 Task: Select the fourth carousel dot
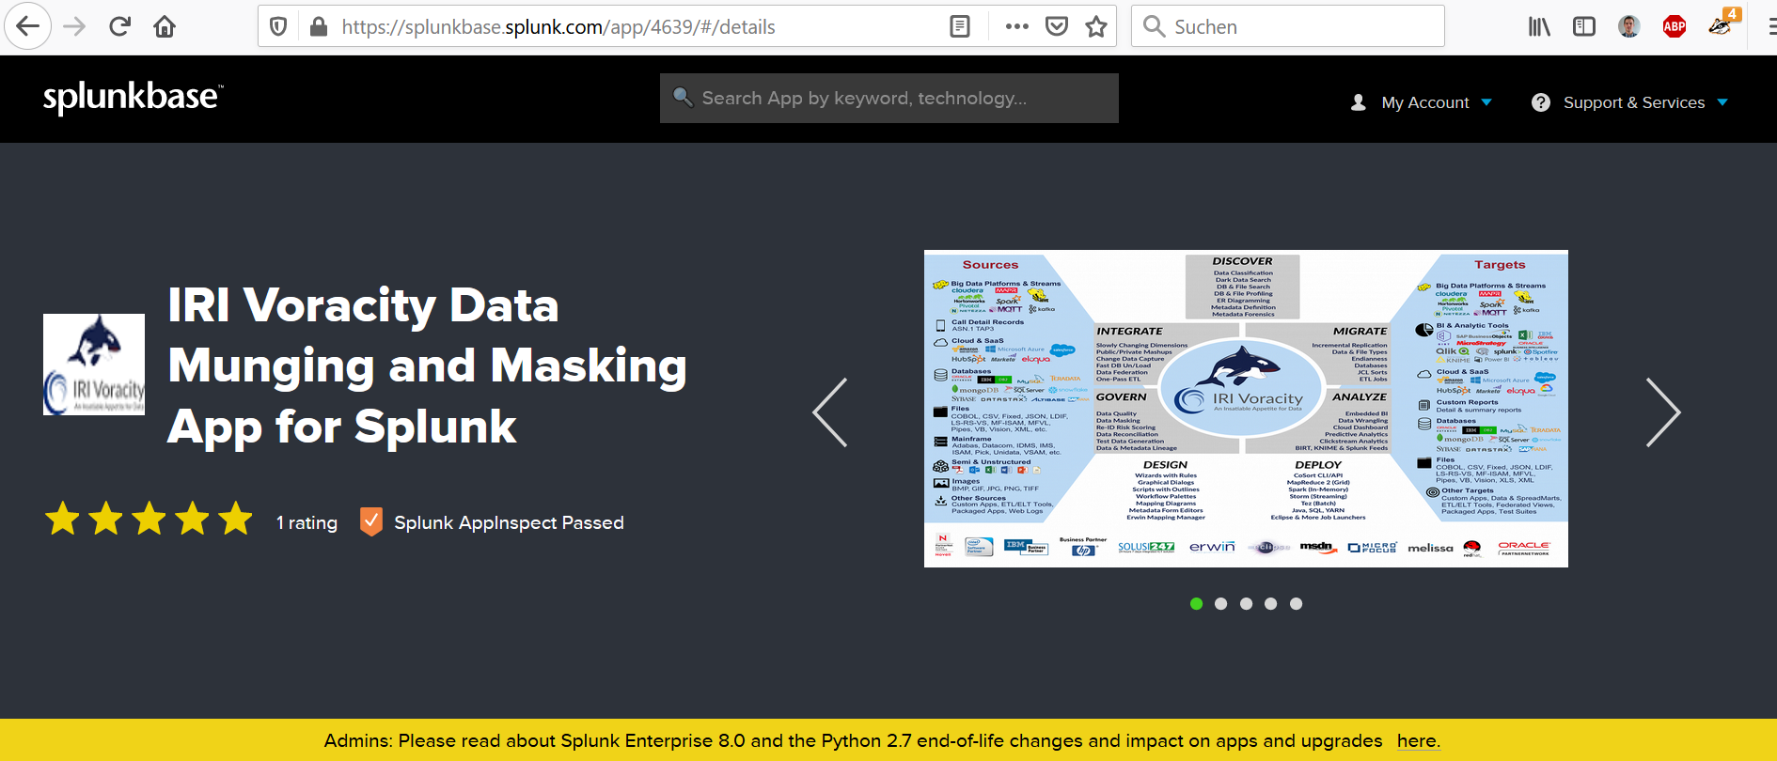coord(1270,604)
